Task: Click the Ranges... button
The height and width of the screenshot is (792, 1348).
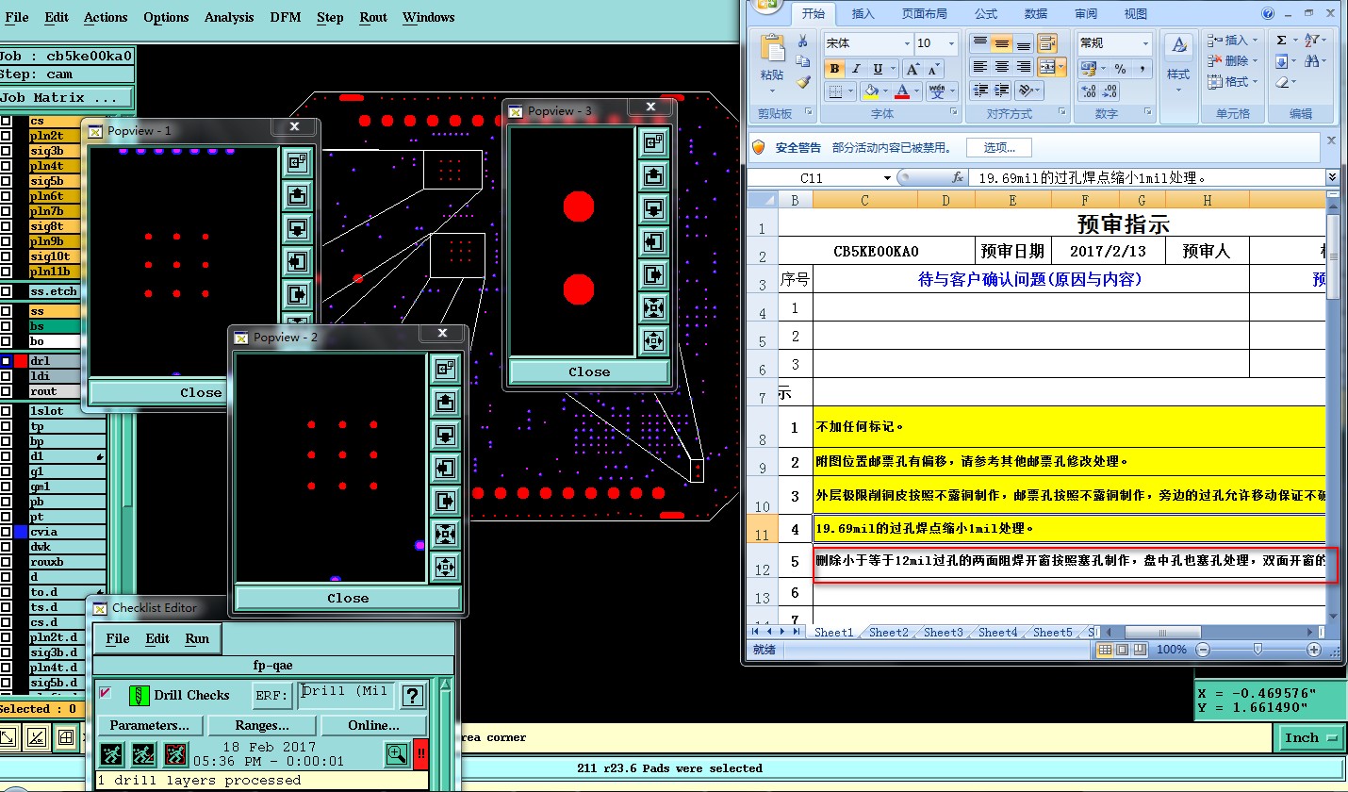Action: [x=261, y=725]
